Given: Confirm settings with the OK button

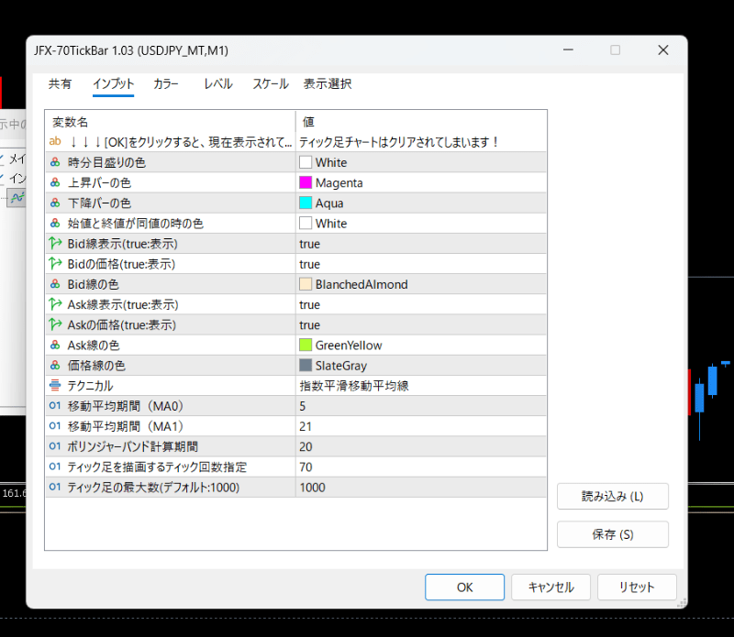Looking at the screenshot, I should click(464, 587).
